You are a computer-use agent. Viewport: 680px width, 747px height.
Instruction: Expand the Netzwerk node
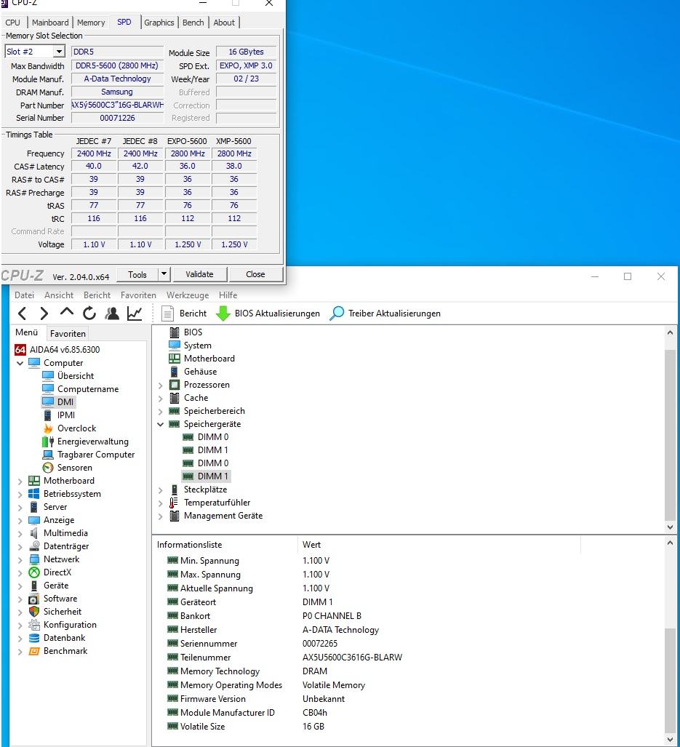20,560
